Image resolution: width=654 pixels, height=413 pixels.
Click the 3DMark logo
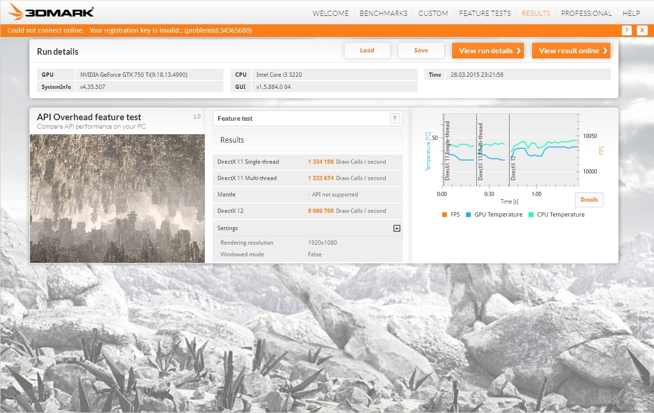(x=50, y=12)
